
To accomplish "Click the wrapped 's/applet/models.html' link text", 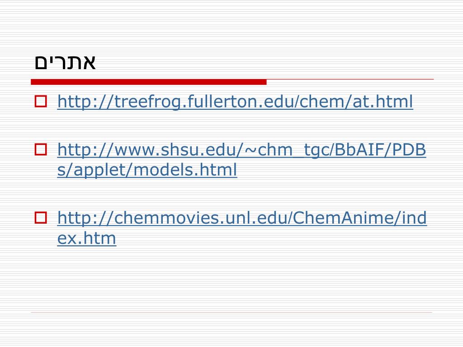I will click(147, 170).
